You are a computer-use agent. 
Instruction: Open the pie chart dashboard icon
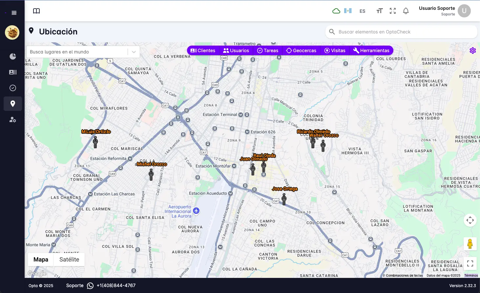tap(13, 56)
